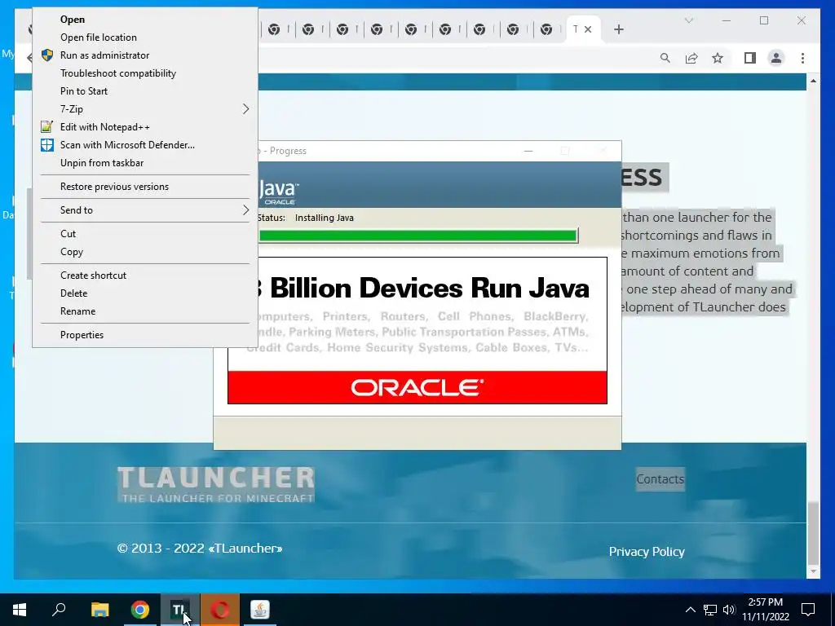
Task: Switch to Java installer taskbar icon
Action: [x=260, y=610]
